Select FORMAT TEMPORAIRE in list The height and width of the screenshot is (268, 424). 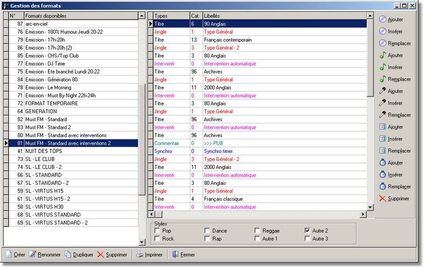[x=73, y=103]
